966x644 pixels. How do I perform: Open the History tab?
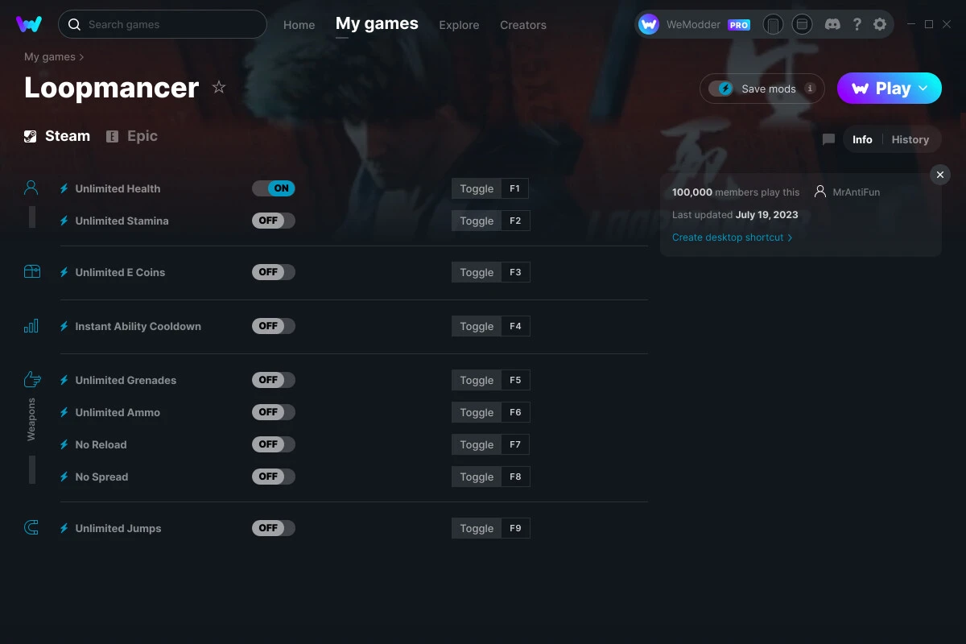point(910,139)
